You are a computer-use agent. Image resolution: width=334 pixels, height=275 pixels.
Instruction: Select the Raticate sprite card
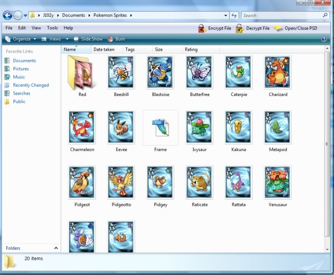click(x=199, y=182)
